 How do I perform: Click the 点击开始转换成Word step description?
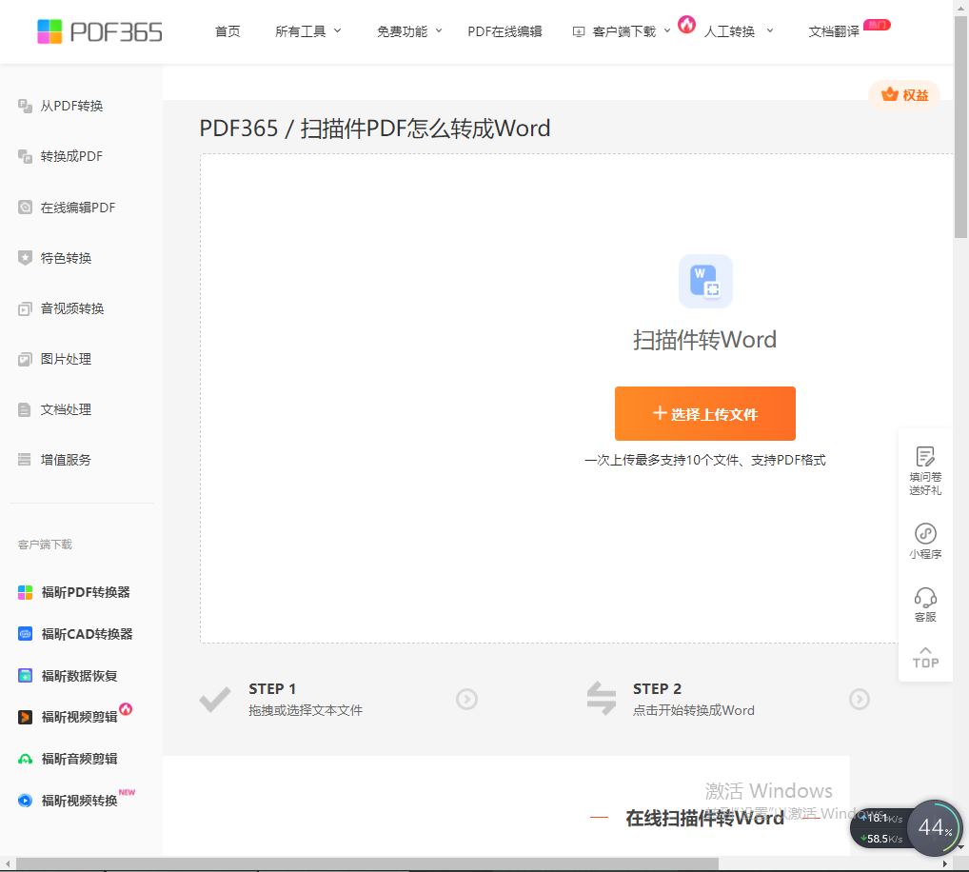point(693,710)
